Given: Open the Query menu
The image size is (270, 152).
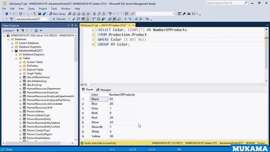Looking at the screenshot, I should tap(31, 8).
